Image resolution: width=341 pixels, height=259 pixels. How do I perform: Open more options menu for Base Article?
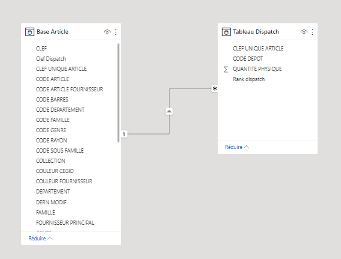point(115,32)
